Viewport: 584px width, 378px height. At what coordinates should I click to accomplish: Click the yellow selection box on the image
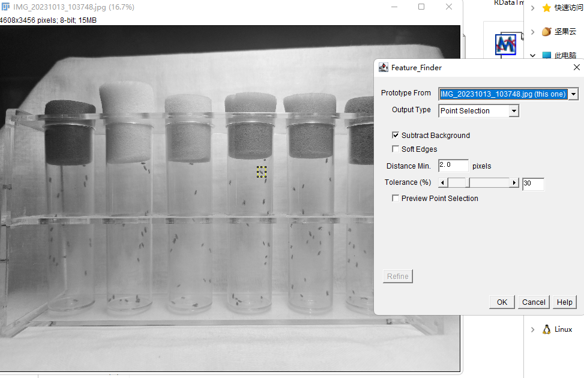262,172
